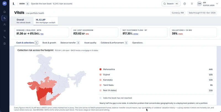Click the Collateral & enforcement badge 1
Viewport: 221px width, 112px height.
click(x=126, y=43)
